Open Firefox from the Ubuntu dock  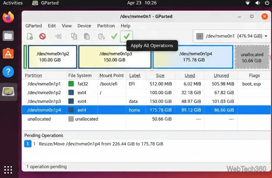click(x=8, y=17)
